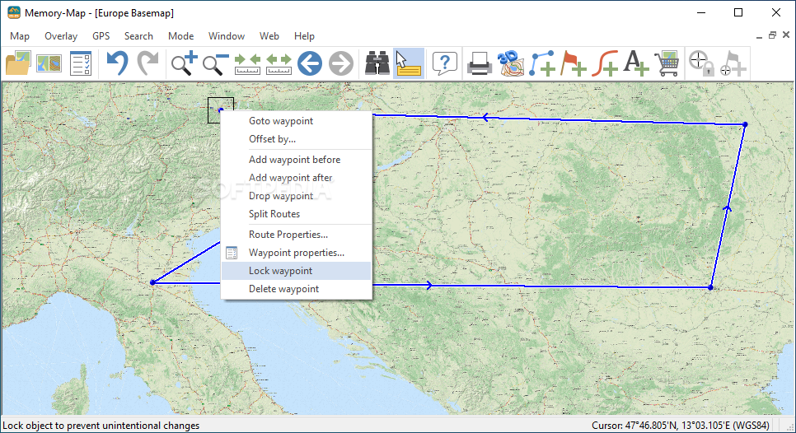Click the help question mark icon
Viewport: 796px width, 433px height.
(445, 63)
